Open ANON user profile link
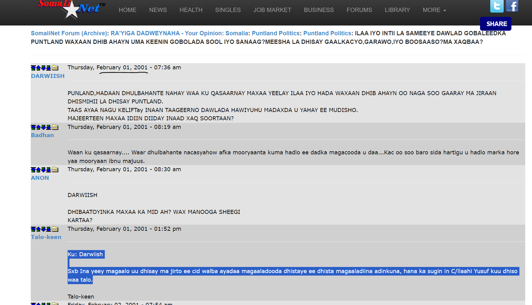 click(40, 178)
